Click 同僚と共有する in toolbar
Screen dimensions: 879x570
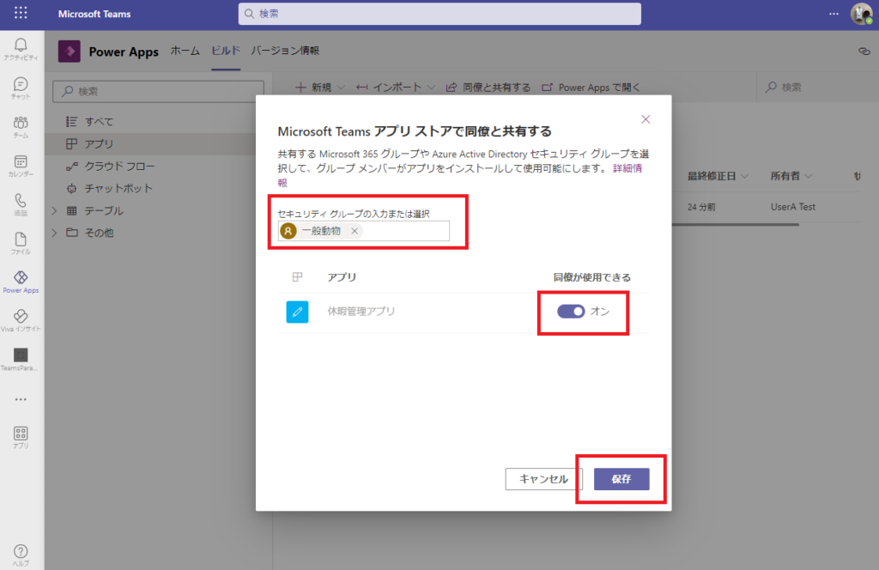[x=488, y=88]
